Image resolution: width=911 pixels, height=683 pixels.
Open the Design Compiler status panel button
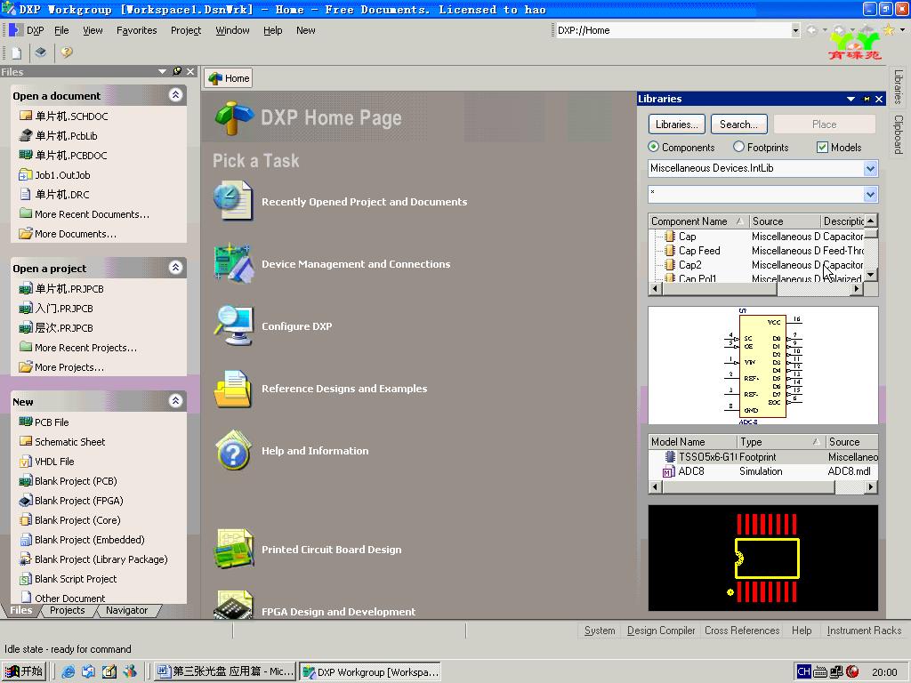pos(661,631)
